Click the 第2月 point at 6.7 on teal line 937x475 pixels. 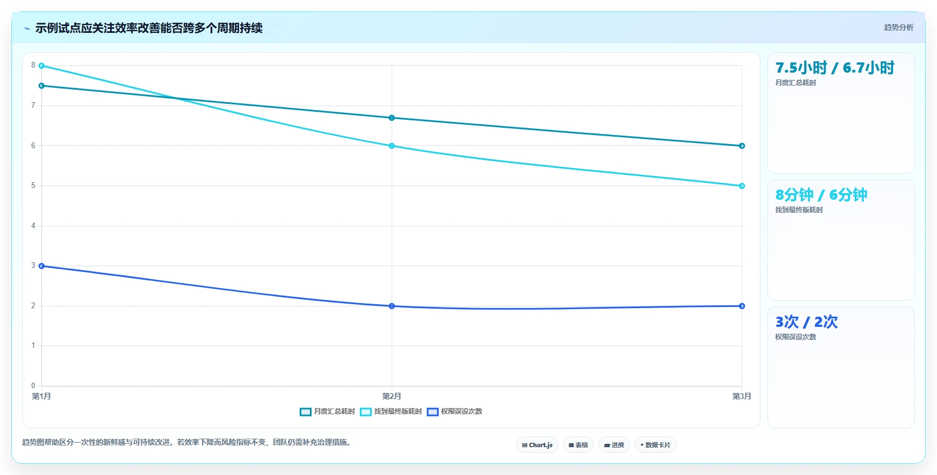pyautogui.click(x=392, y=118)
